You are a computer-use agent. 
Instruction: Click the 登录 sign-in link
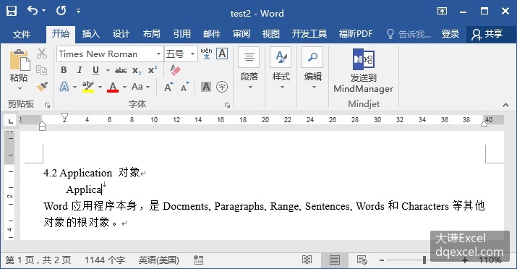point(450,33)
